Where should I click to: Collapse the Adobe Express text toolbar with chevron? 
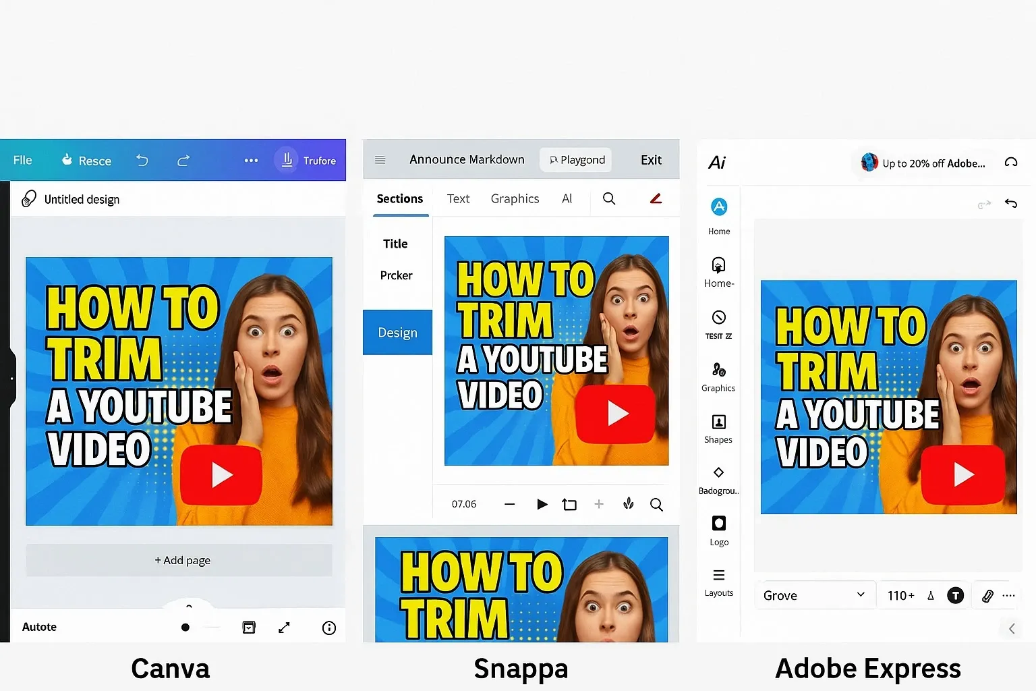pos(1011,628)
